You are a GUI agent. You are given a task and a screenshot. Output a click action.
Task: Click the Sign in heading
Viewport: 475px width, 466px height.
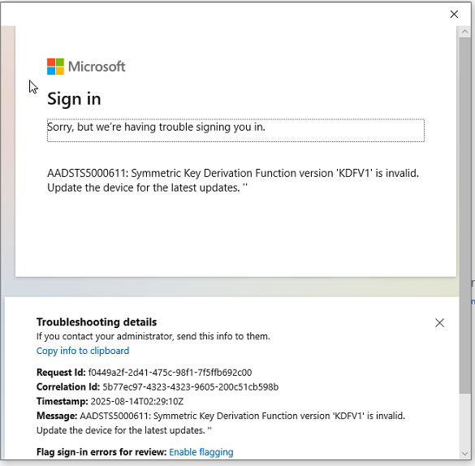point(74,99)
